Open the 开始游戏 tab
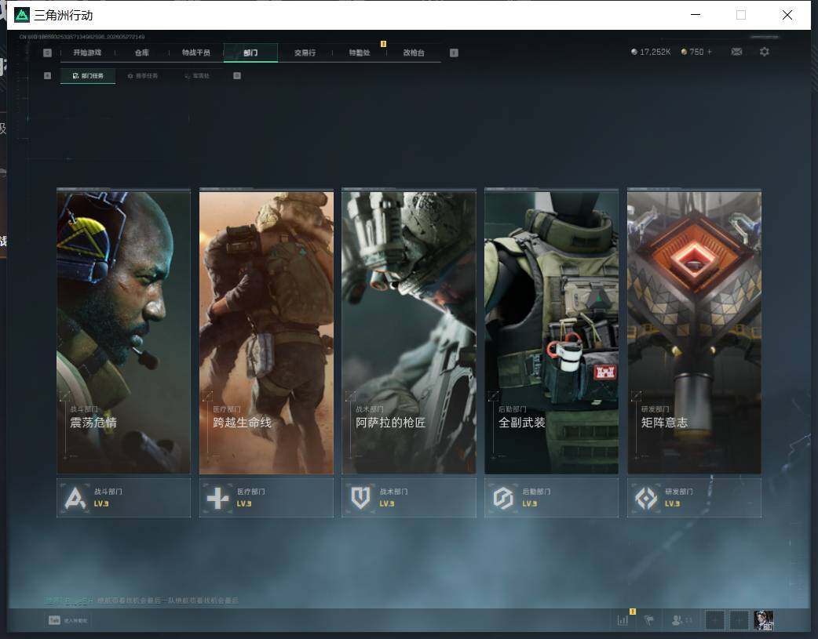818x639 pixels. click(x=87, y=53)
